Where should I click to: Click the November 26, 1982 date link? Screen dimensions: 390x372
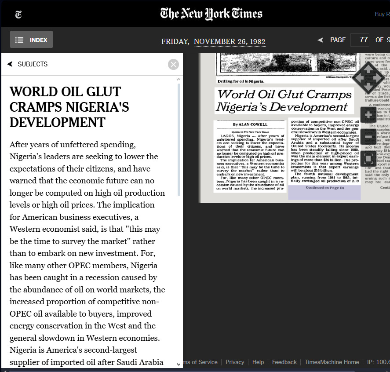(x=230, y=41)
